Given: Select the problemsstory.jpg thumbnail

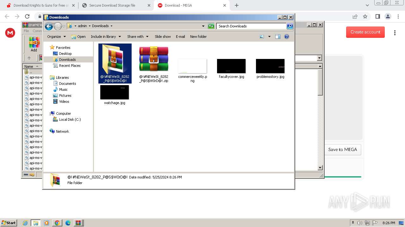Looking at the screenshot, I should coord(270,66).
